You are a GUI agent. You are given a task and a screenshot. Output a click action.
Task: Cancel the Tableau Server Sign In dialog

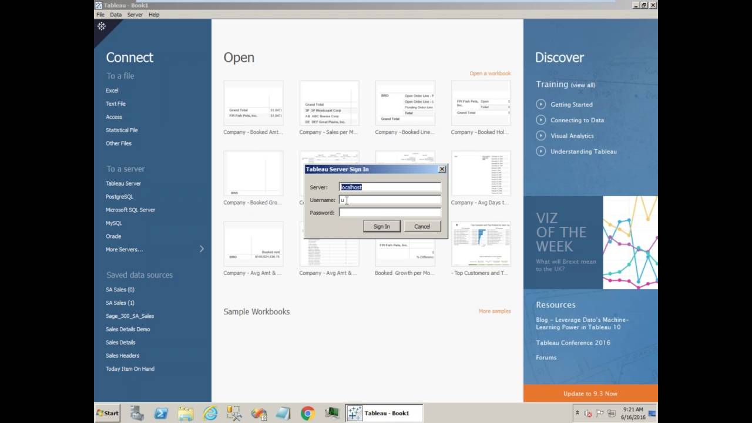[422, 226]
